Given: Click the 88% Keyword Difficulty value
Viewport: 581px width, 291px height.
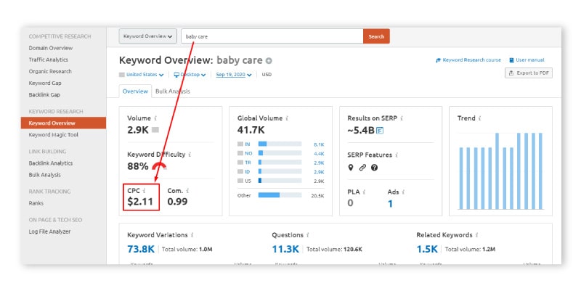Looking at the screenshot, I should pyautogui.click(x=138, y=166).
